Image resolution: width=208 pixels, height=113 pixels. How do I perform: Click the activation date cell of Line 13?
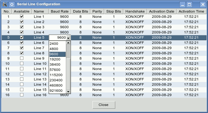[161, 79]
